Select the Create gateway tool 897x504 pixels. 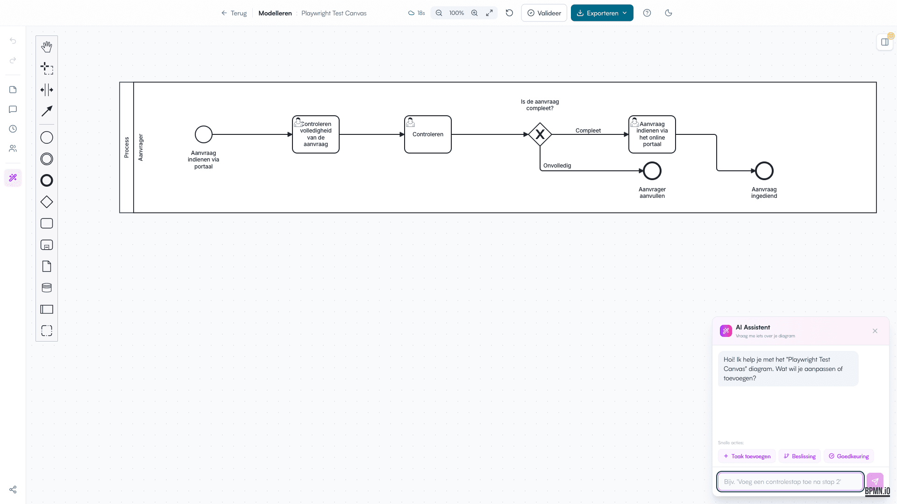tap(47, 202)
